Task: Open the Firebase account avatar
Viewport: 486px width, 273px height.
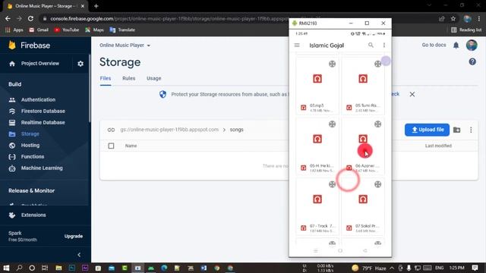Action: (x=472, y=45)
